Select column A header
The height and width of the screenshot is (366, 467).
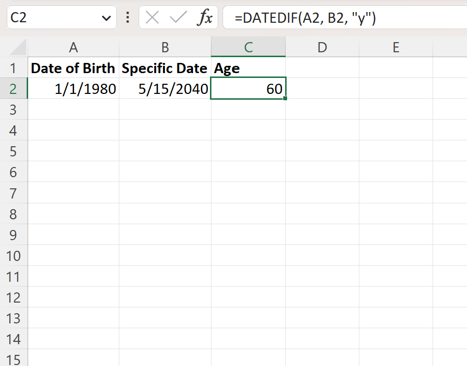point(73,47)
